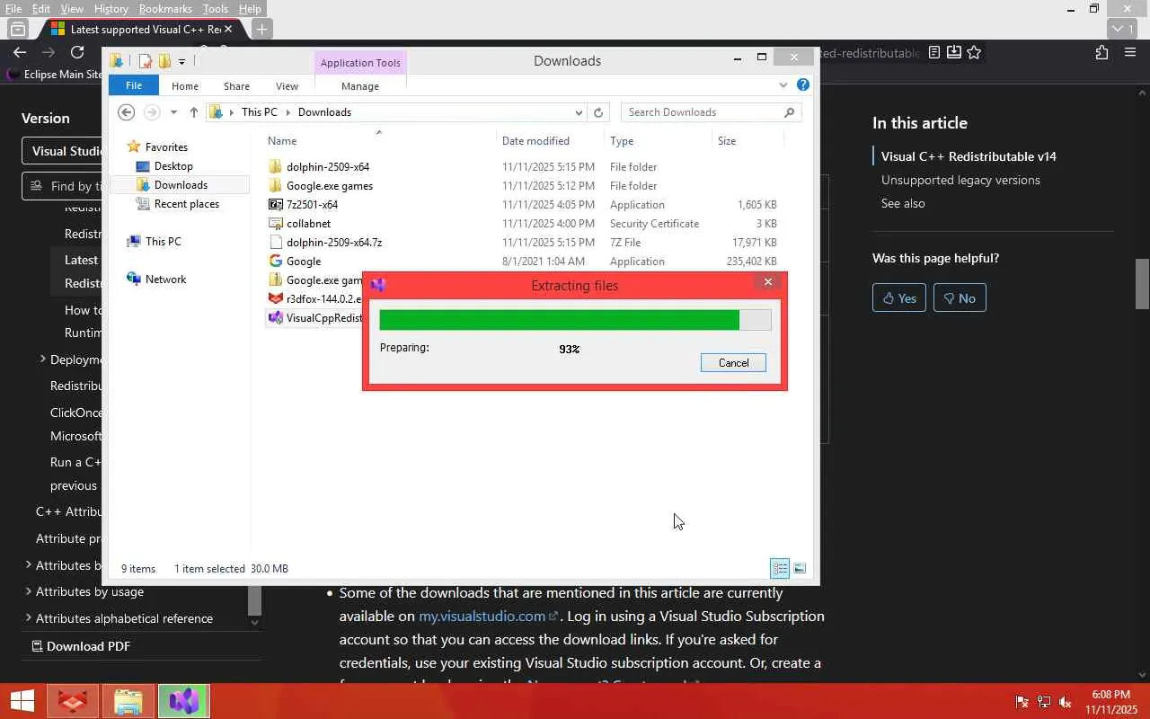Expand Attributes alphabetical reference tree item
This screenshot has width=1150, height=719.
pos(28,618)
